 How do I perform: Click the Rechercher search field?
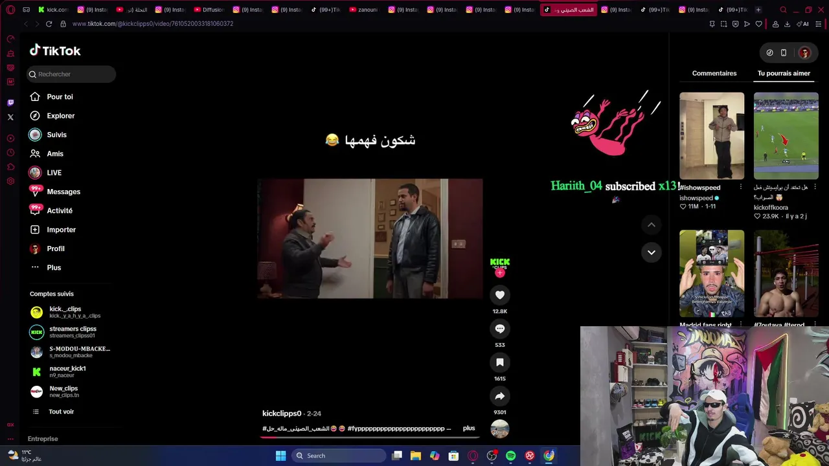point(71,74)
